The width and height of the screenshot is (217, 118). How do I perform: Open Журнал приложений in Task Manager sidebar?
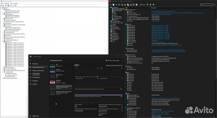coord(38,71)
